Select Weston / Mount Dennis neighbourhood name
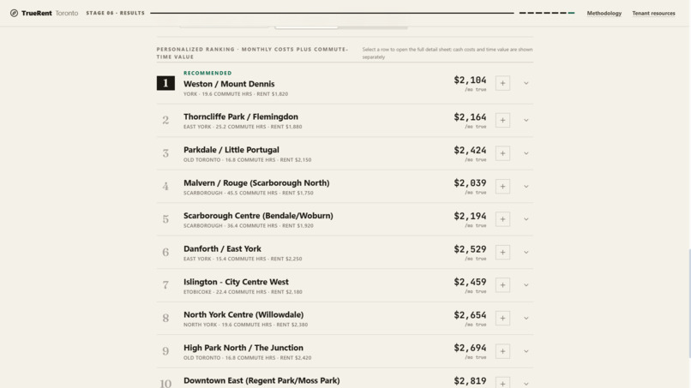This screenshot has width=691, height=388. [229, 84]
